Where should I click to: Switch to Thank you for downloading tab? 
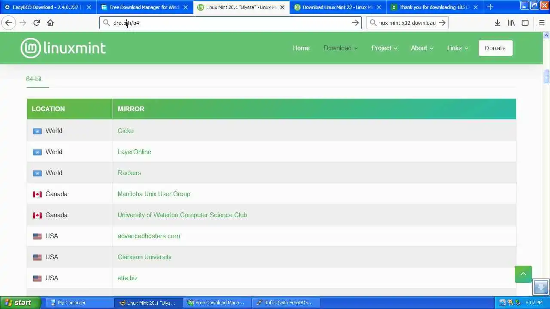[x=434, y=7]
